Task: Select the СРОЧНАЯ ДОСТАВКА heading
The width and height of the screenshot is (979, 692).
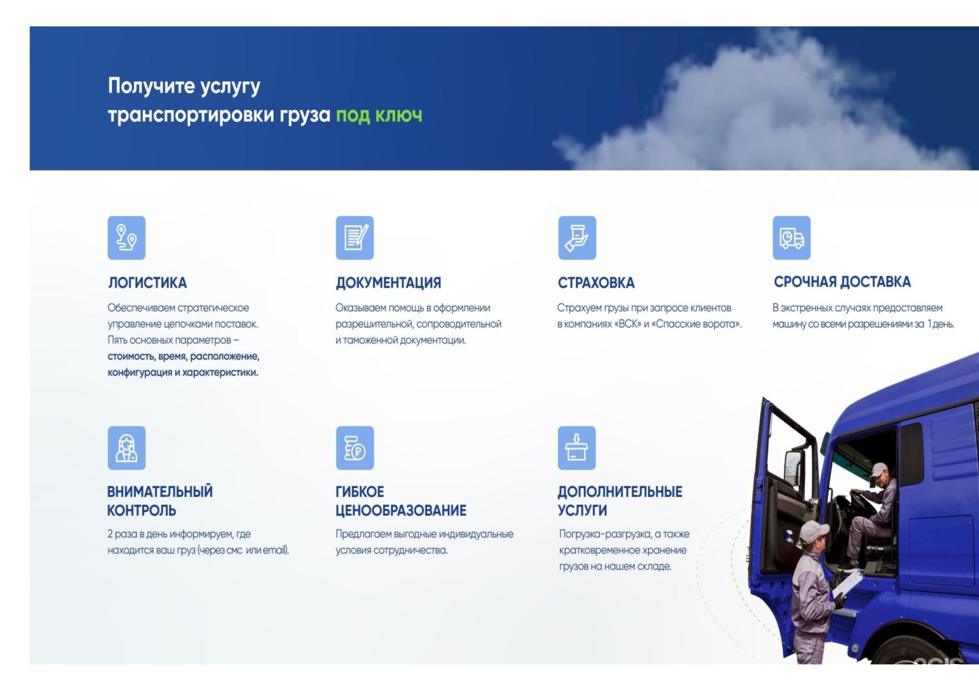Action: 842,282
